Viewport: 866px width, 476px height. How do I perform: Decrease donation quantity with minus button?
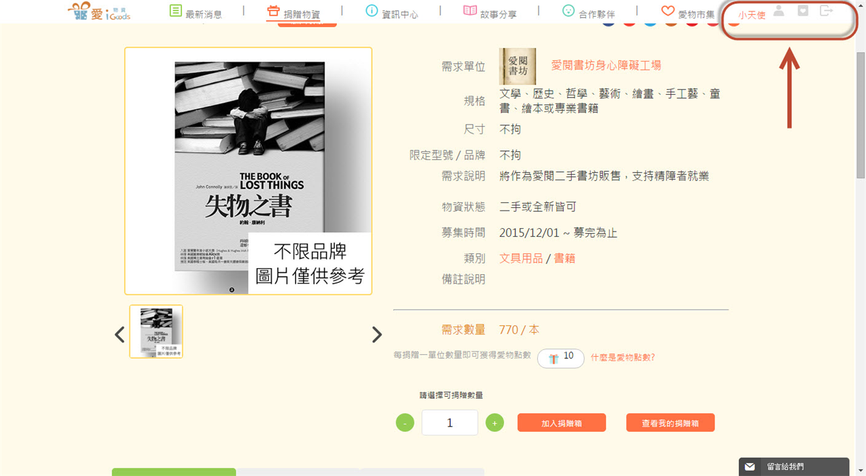coord(405,423)
